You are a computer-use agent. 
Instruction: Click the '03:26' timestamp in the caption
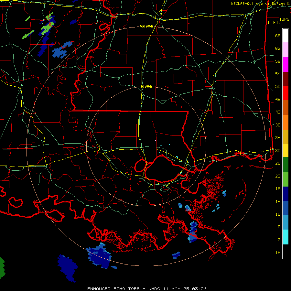(x=199, y=289)
